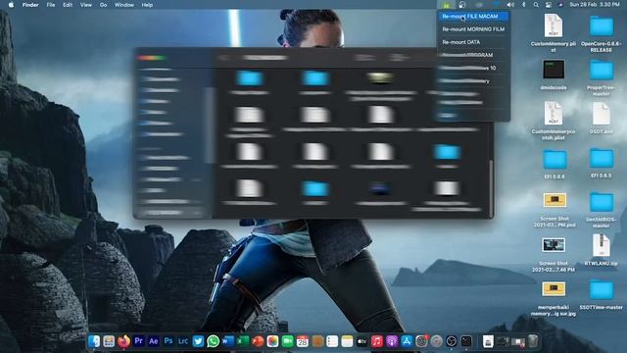Screen dimensions: 627x353
Task: Choose Re-mount MORNING FILM menu entry
Action: pos(473,29)
